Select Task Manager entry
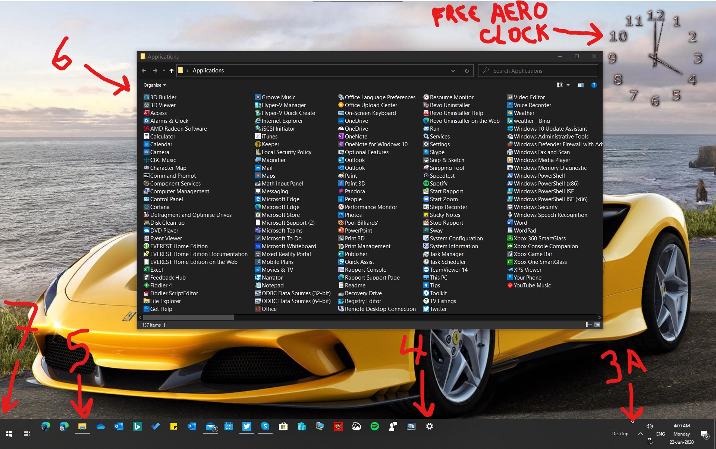Screen dimensions: 716x449 [443, 254]
